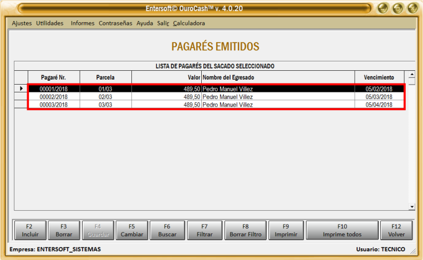The height and width of the screenshot is (260, 423).
Task: Click the Valor column header
Action: (x=166, y=77)
